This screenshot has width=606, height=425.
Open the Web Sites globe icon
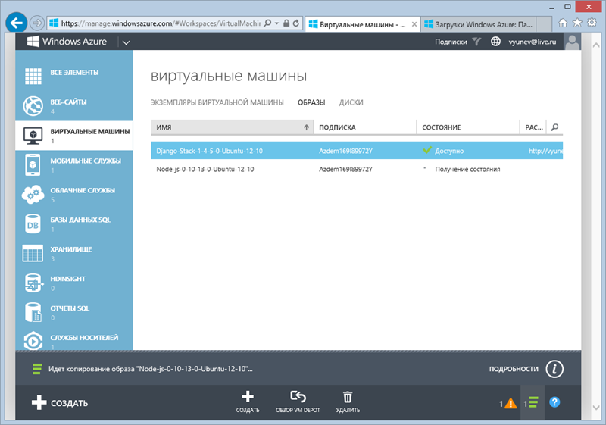click(x=33, y=106)
